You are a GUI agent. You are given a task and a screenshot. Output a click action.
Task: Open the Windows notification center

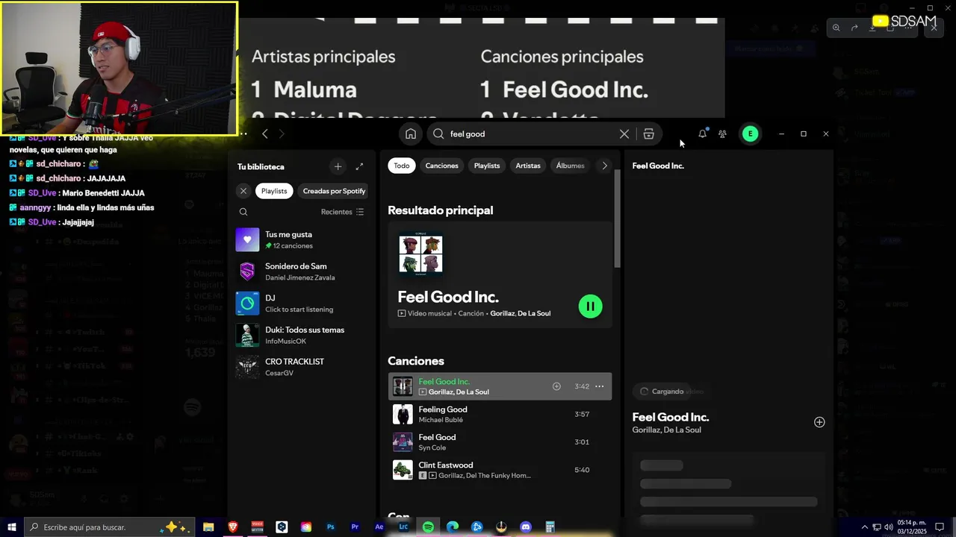(940, 527)
